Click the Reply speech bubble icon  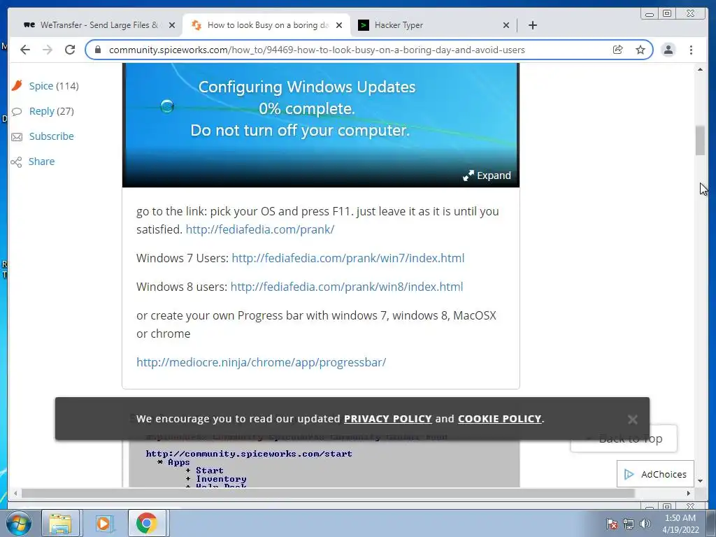[x=17, y=111]
